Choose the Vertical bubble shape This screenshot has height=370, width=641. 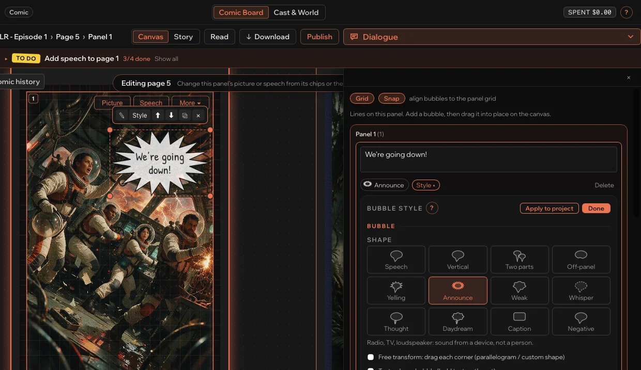click(x=458, y=260)
